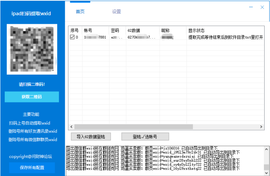The width and height of the screenshot is (270, 176).
Task: Click 保存所有配置 button
Action: click(x=32, y=168)
